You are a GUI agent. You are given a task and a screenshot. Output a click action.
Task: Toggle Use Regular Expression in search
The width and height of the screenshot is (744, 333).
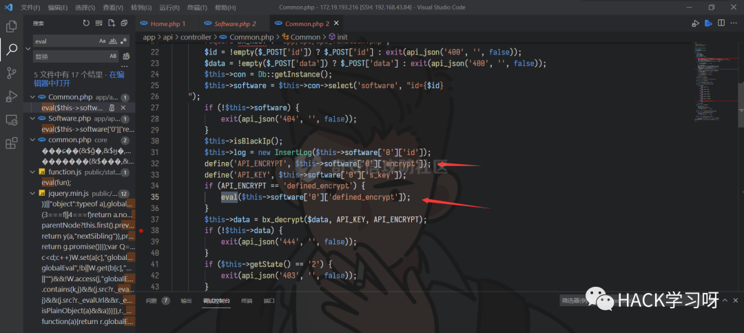tap(123, 41)
